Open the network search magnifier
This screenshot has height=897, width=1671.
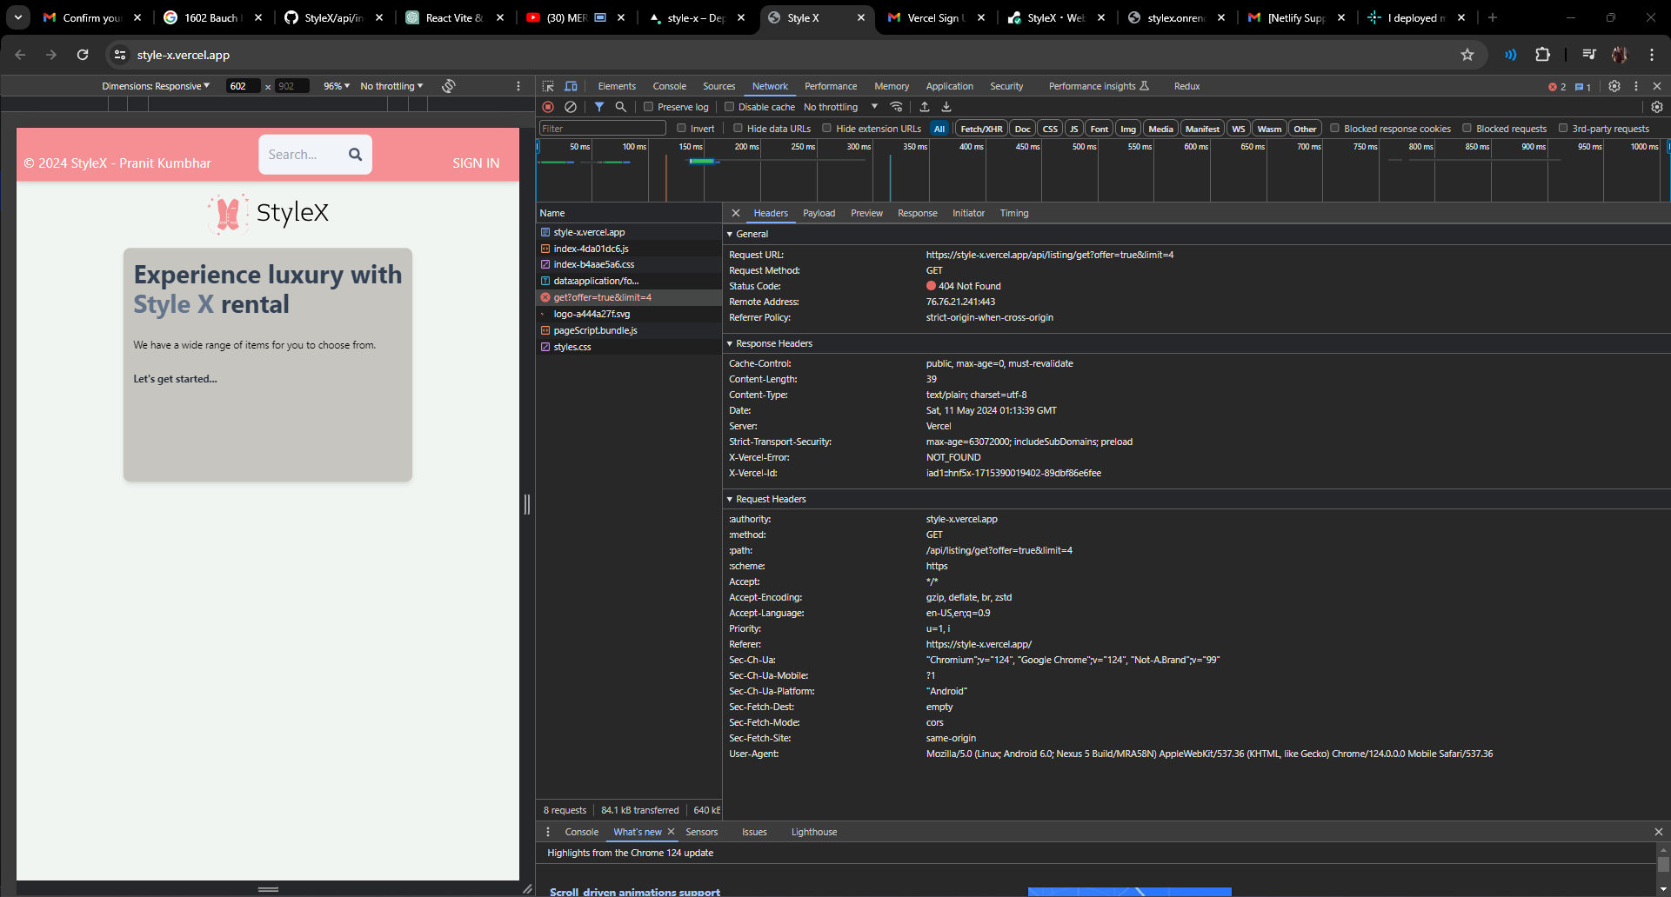click(x=621, y=107)
